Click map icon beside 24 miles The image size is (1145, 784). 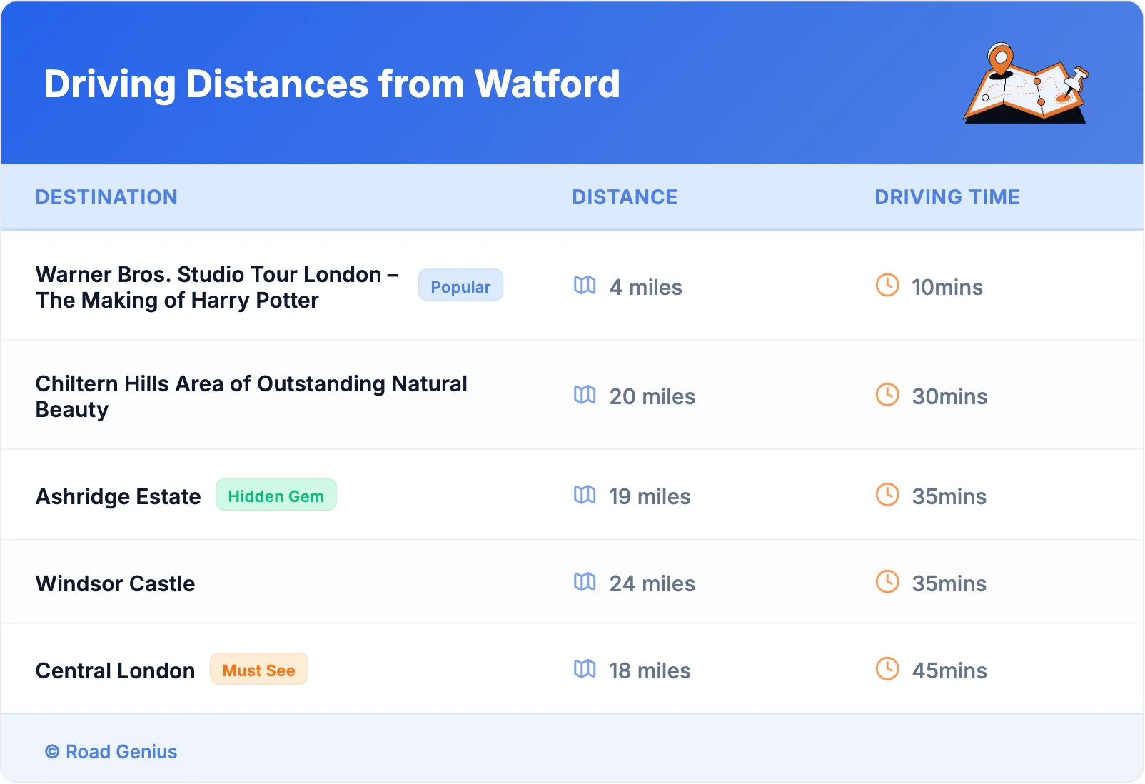(x=585, y=582)
